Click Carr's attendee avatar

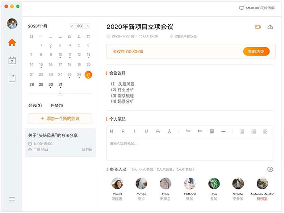[166, 184]
